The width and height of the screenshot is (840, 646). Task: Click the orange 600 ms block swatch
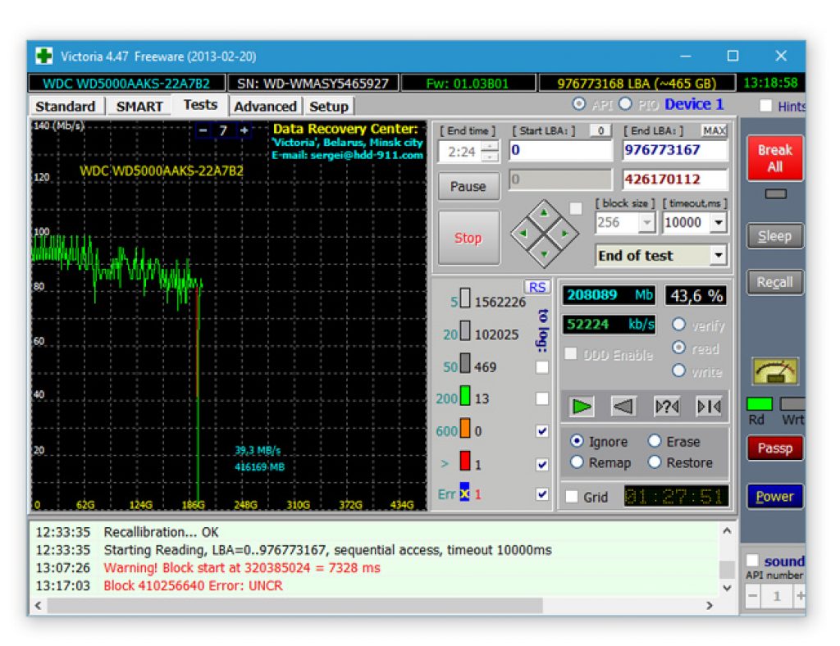click(465, 428)
